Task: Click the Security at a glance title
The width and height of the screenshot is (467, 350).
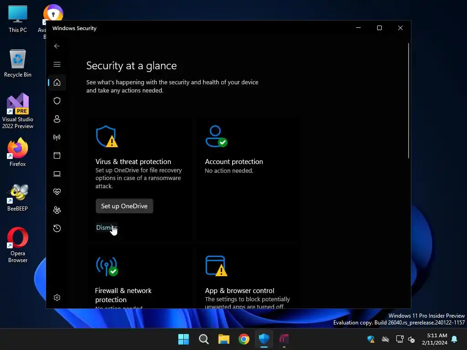Action: [131, 66]
